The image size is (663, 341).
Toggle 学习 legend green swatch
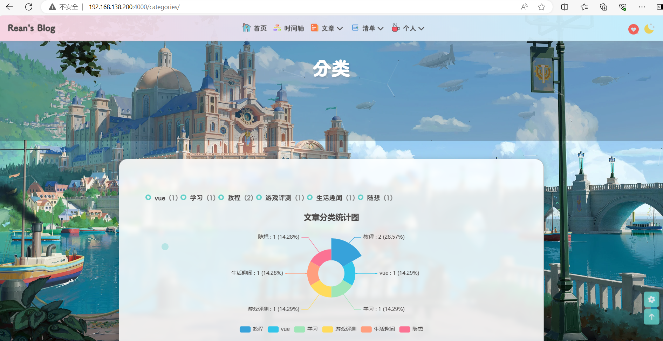click(x=300, y=329)
